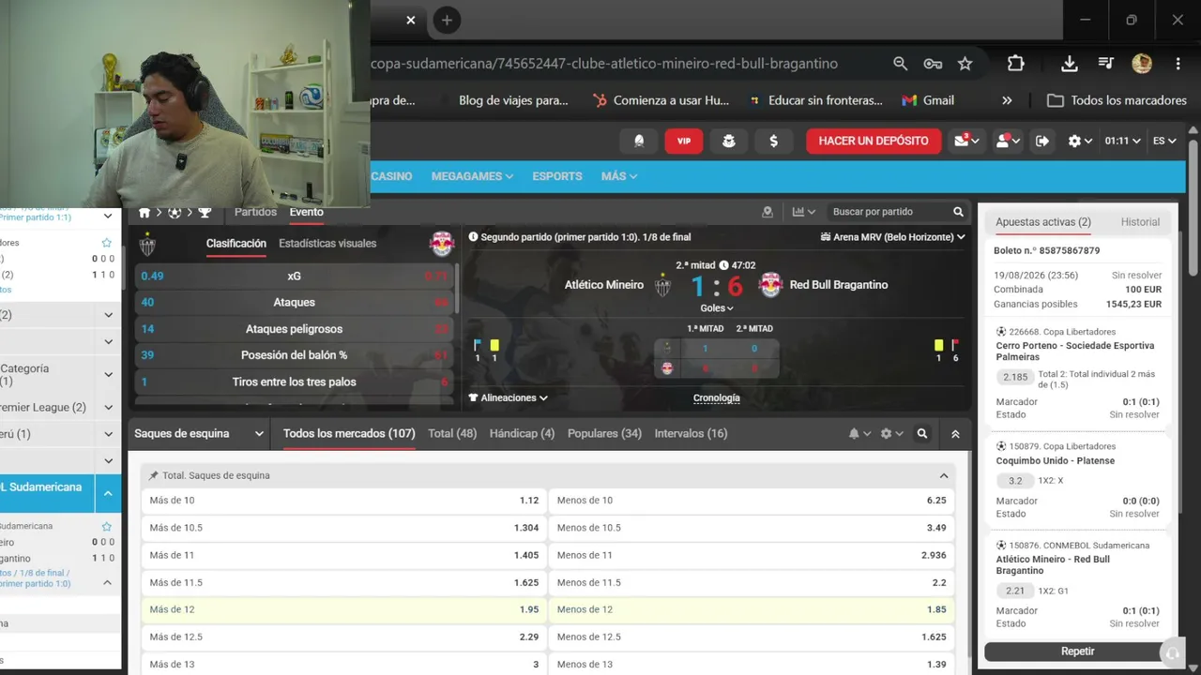The height and width of the screenshot is (675, 1201).
Task: Click the password key icon in address bar
Action: click(x=933, y=64)
